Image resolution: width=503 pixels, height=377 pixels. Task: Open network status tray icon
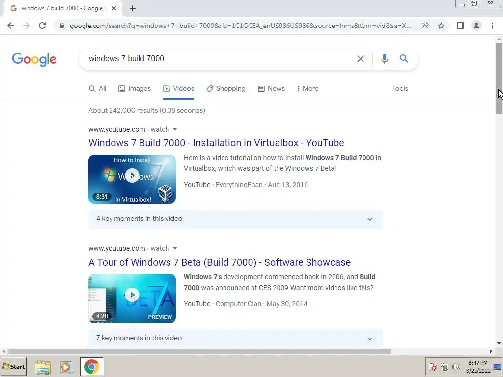tap(444, 367)
